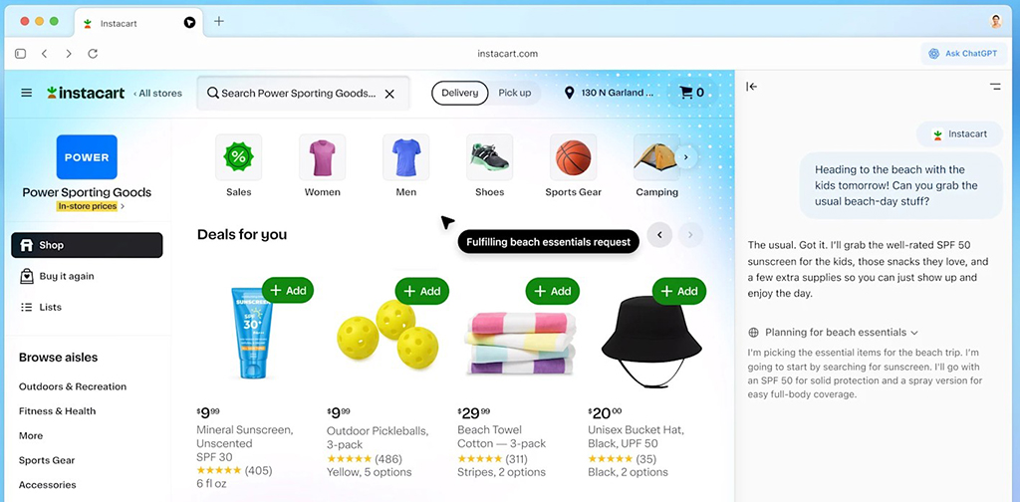Open the browser sidebar toggle icon
Viewport: 1020px width, 502px height.
tap(20, 54)
